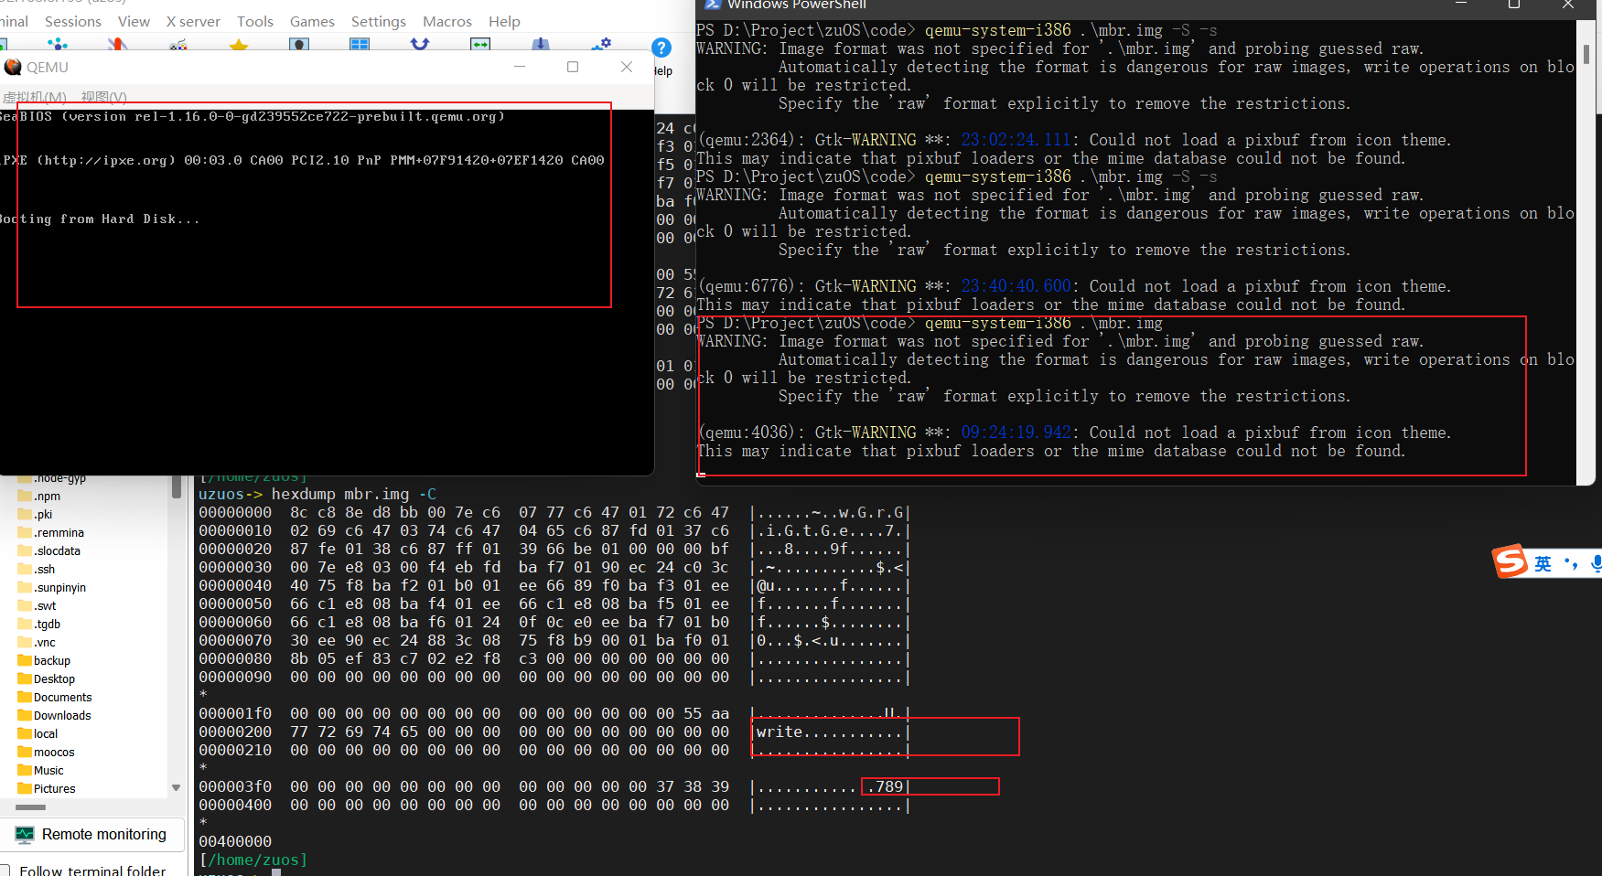
Task: Click the Servers toolbar icon with blue dots
Action: [58, 44]
